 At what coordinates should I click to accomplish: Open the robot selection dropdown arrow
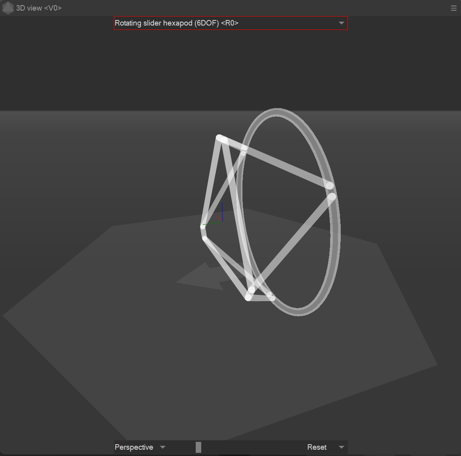341,23
